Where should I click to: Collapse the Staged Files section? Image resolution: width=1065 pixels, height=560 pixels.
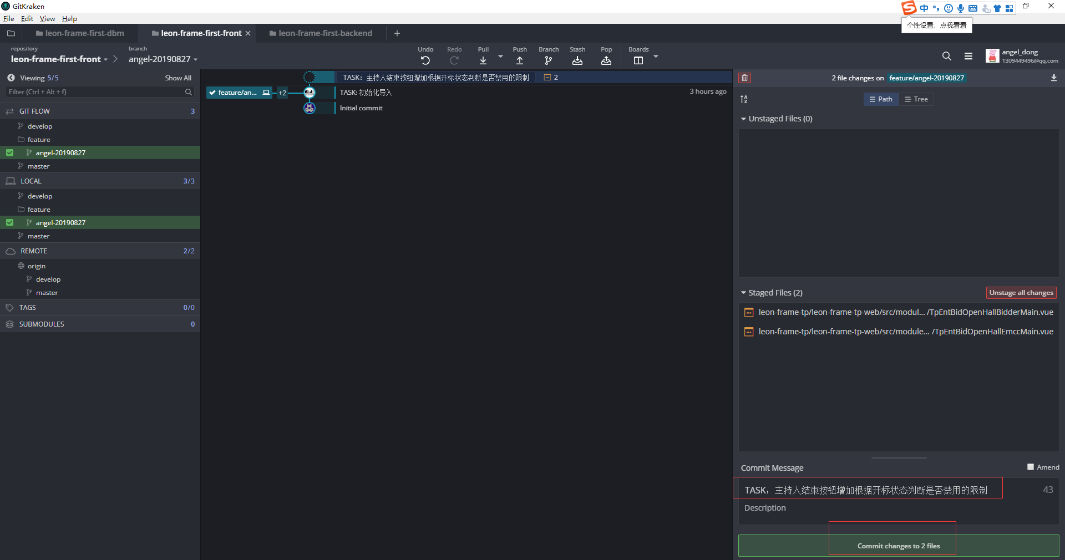click(x=744, y=293)
